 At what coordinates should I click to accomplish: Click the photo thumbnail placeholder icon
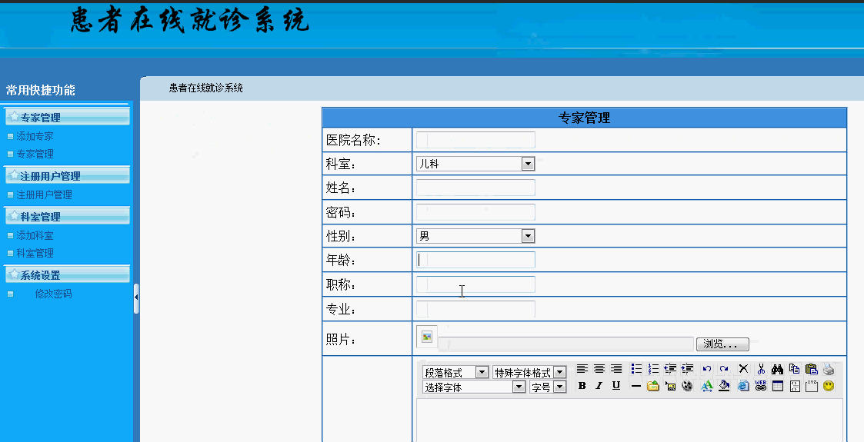(x=427, y=337)
